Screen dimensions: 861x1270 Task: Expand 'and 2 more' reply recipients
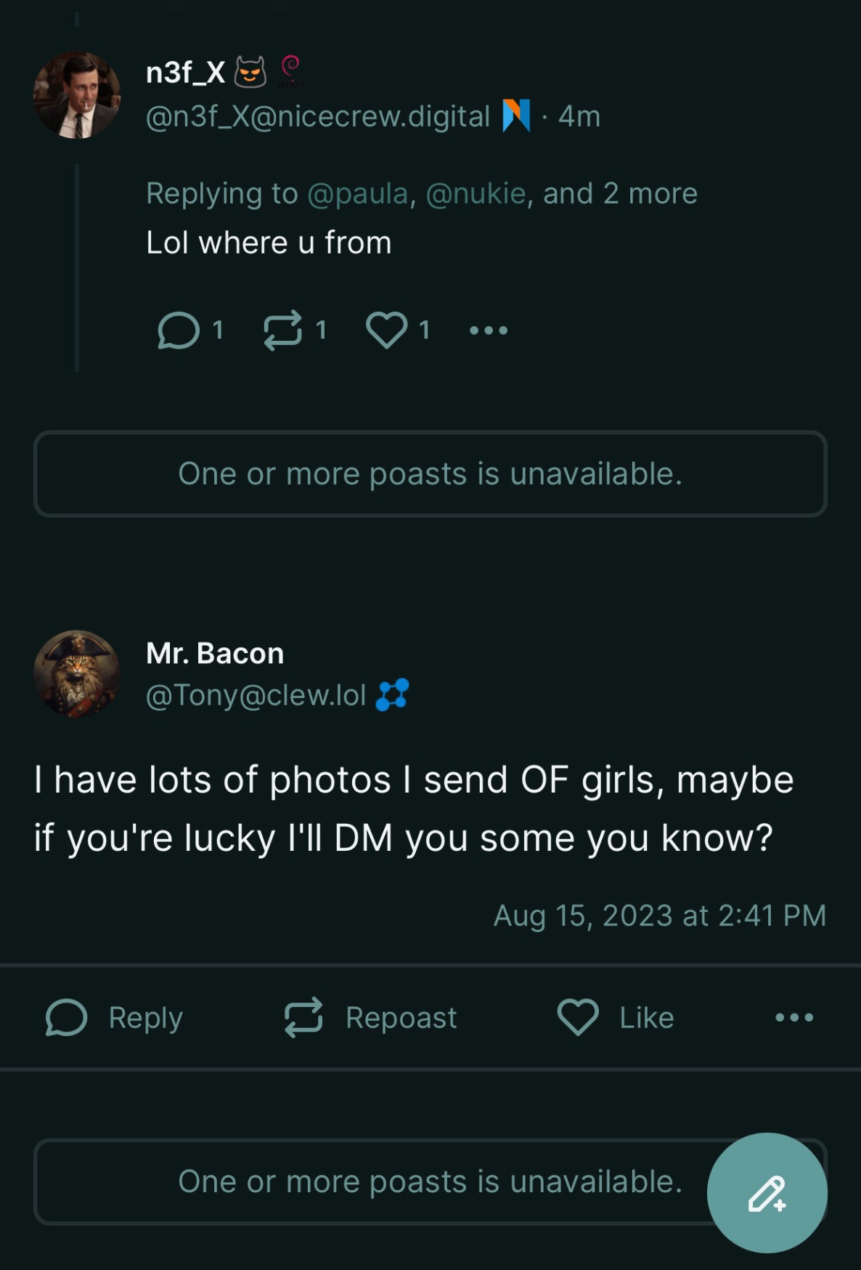click(620, 194)
